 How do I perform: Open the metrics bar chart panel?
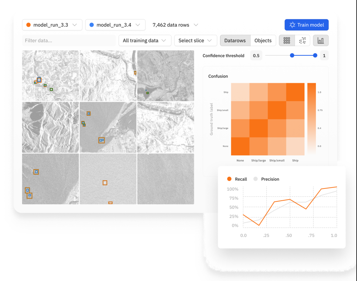click(x=321, y=40)
